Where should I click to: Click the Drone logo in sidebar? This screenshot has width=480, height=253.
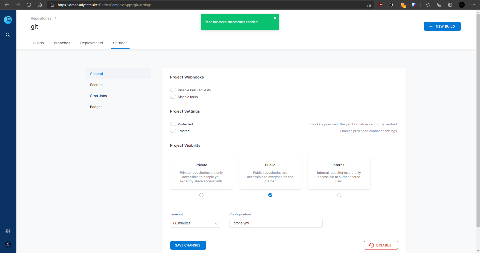click(8, 20)
